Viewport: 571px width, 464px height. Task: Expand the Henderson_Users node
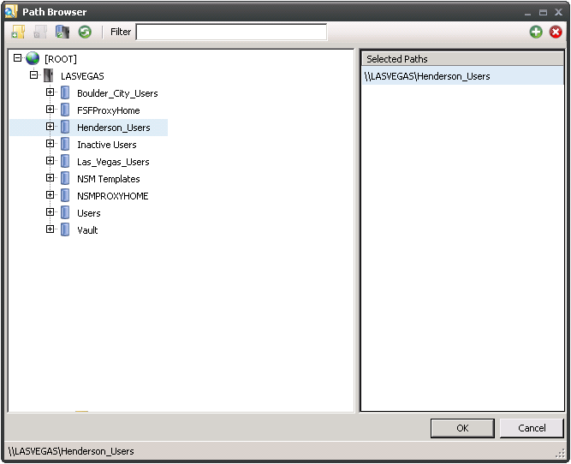[50, 127]
